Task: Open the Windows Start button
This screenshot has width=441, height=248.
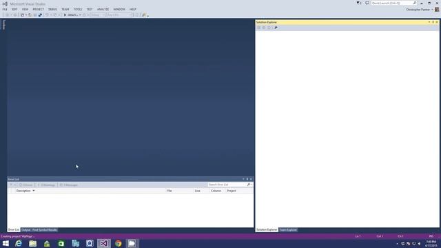Action: click(x=6, y=243)
